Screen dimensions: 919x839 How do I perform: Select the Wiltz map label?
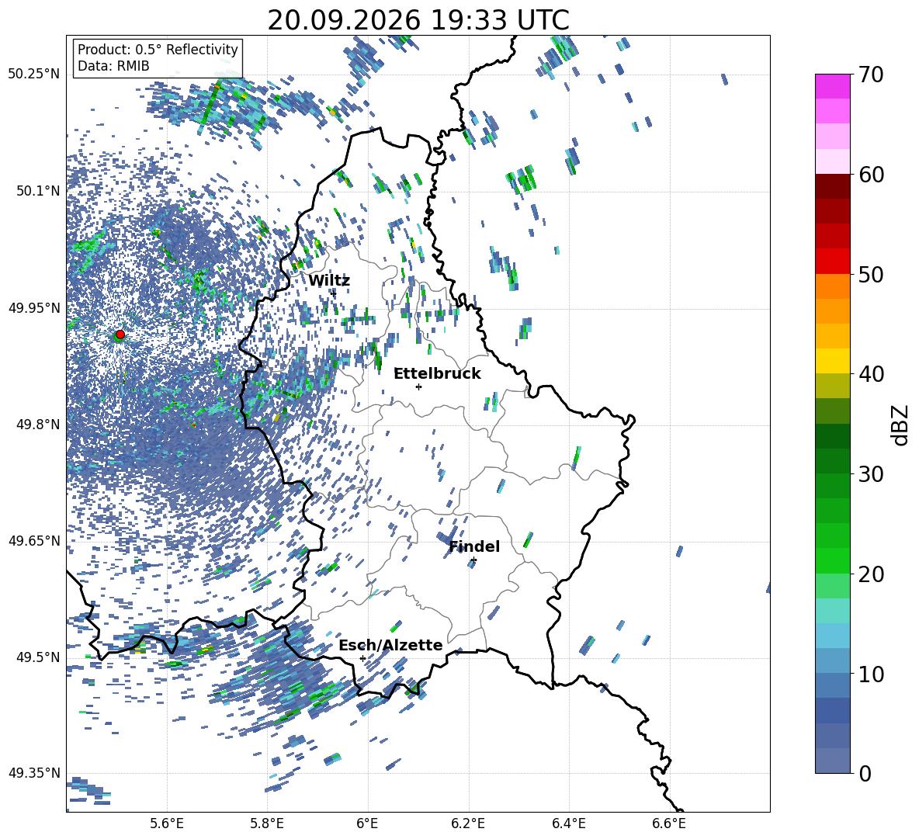(329, 281)
